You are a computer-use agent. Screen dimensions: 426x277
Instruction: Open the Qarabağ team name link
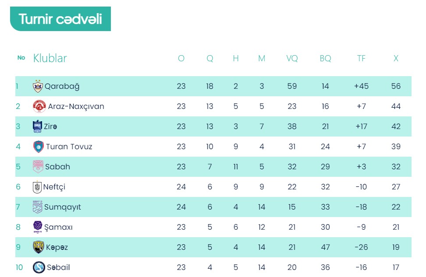point(62,86)
